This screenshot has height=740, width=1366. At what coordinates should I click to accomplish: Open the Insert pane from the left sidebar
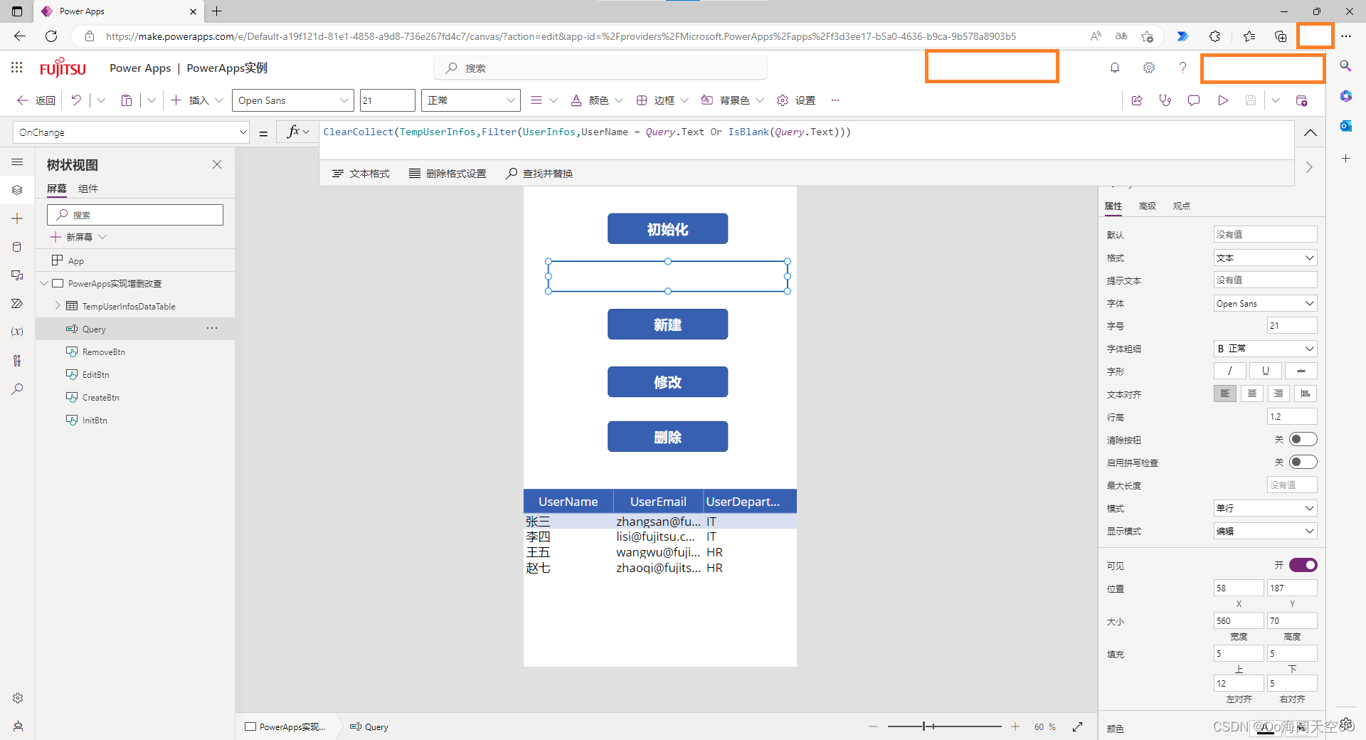(x=18, y=218)
